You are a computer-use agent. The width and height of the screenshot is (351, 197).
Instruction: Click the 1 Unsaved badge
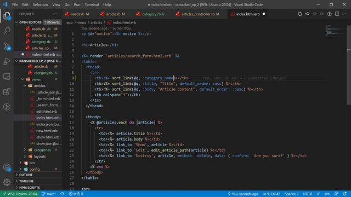coord(52,22)
